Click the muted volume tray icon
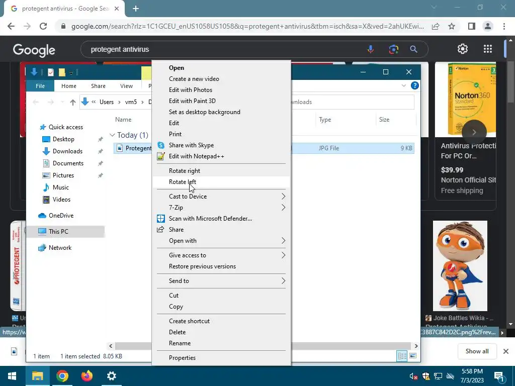 click(413, 376)
